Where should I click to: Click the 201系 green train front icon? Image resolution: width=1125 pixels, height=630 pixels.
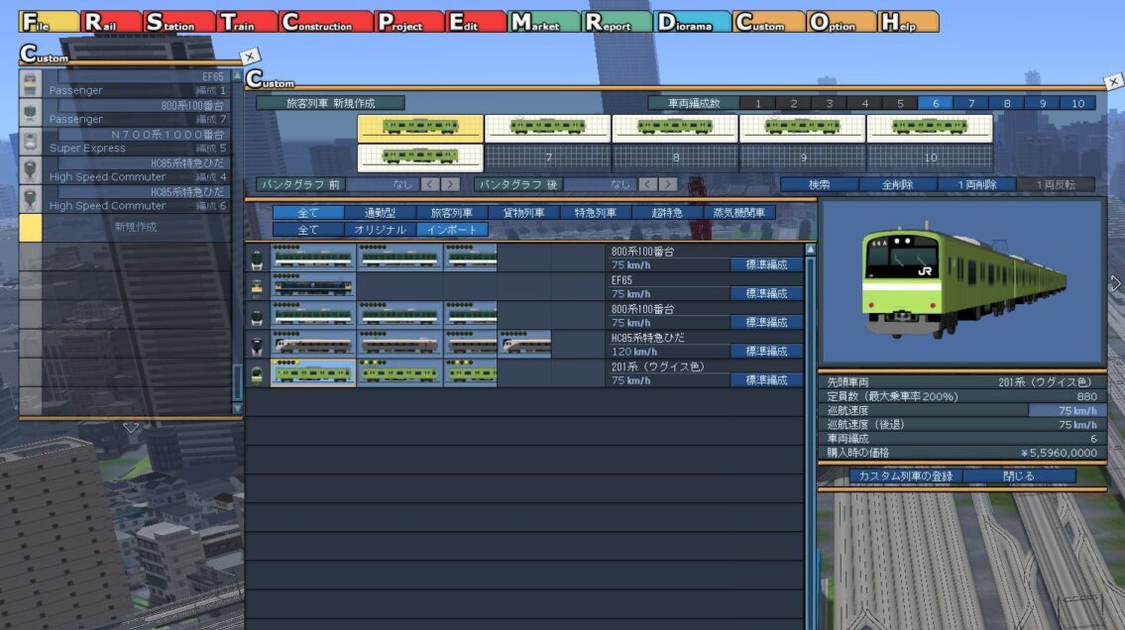256,373
